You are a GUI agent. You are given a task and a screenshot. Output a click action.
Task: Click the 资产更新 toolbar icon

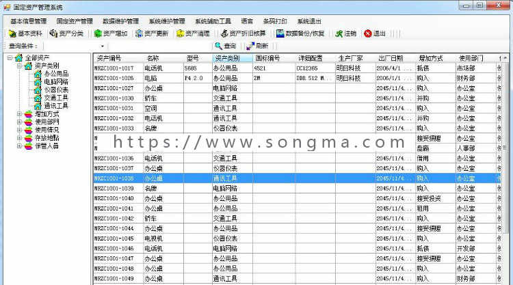139,33
